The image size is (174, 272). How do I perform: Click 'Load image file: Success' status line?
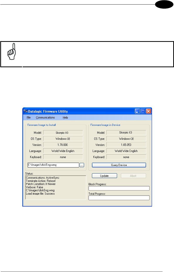click(40, 194)
